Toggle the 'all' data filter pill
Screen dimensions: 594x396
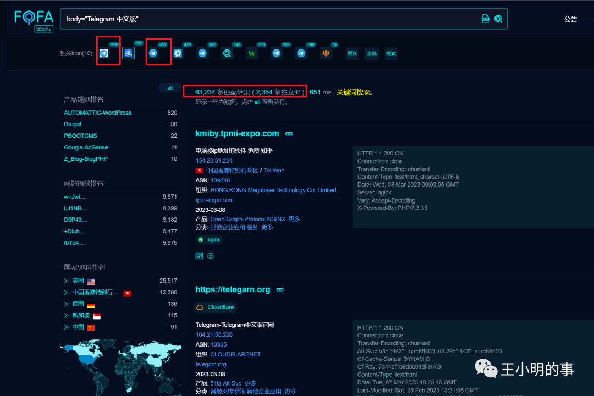(x=170, y=88)
